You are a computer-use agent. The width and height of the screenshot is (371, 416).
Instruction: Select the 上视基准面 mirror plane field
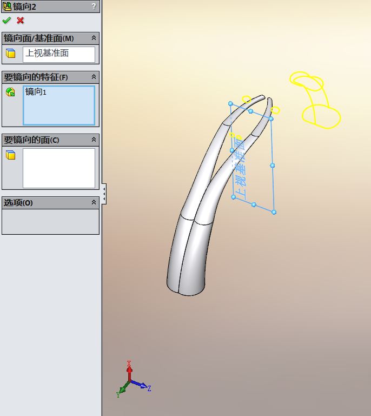59,54
